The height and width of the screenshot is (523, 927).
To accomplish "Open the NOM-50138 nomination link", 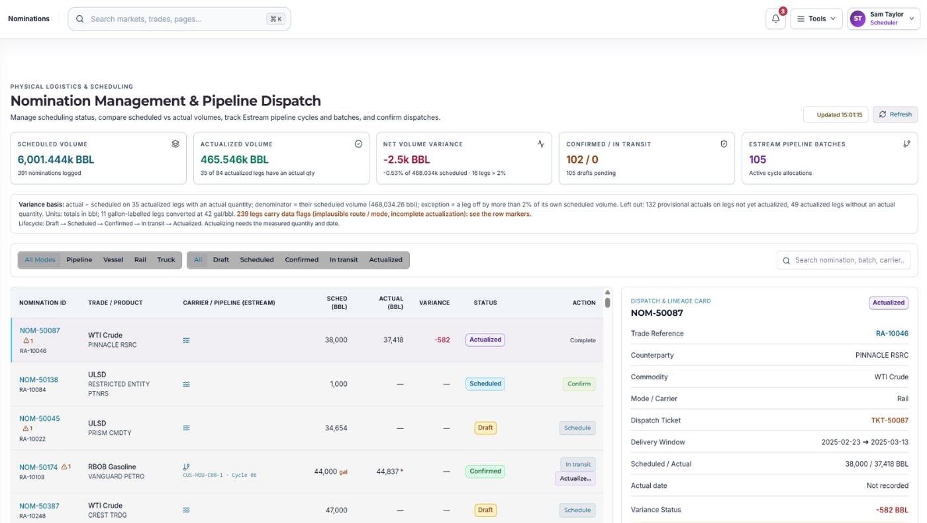I will point(38,380).
